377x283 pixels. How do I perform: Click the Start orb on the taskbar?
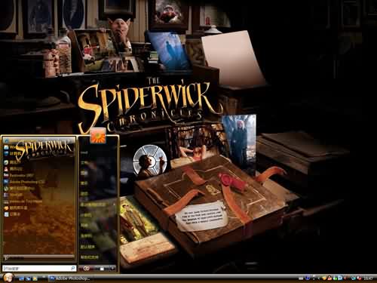pyautogui.click(x=8, y=278)
